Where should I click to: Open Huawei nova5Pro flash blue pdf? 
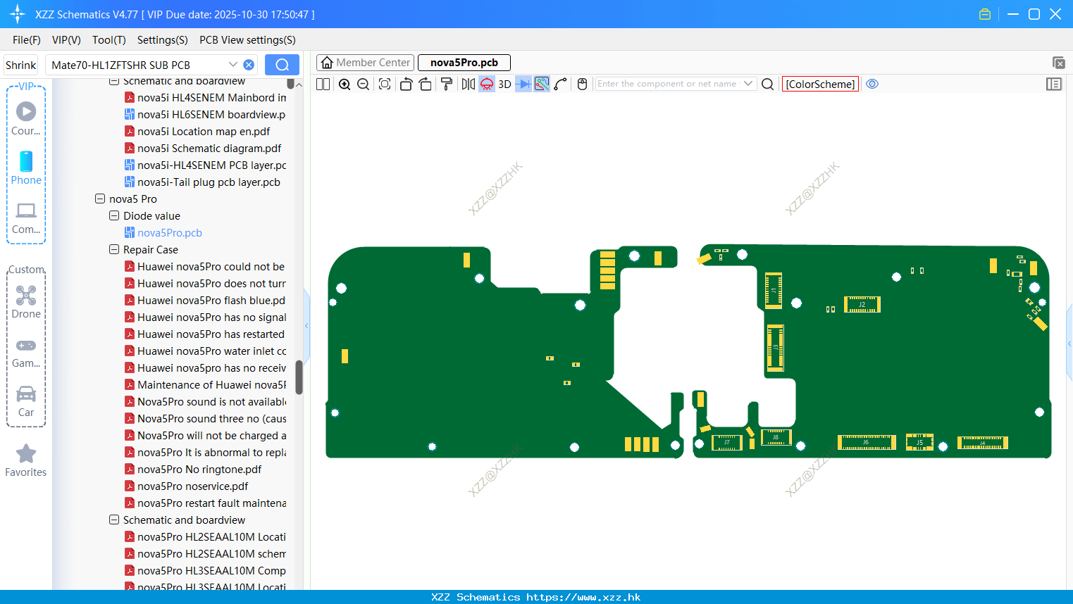211,301
